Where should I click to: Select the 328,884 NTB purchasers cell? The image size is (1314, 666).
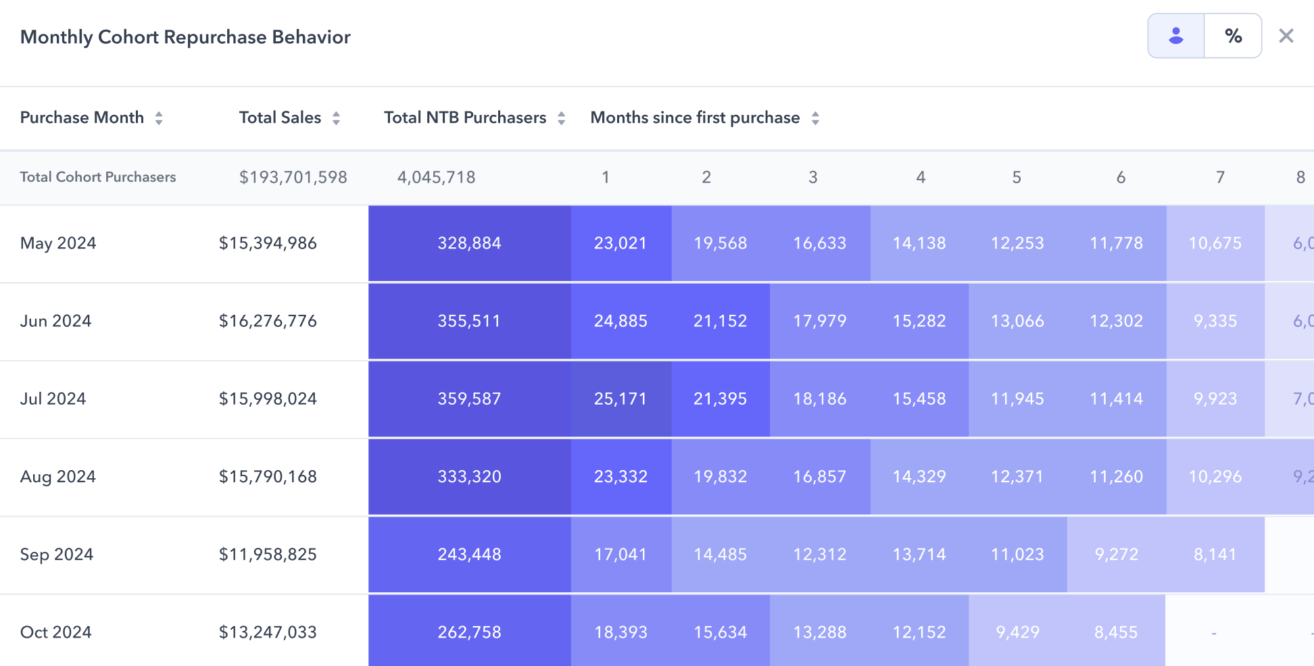coord(470,243)
